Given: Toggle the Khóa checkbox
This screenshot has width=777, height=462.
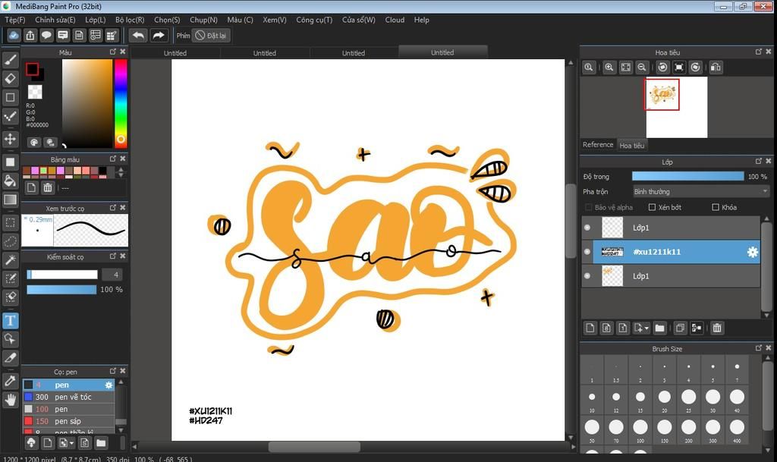Looking at the screenshot, I should [716, 207].
